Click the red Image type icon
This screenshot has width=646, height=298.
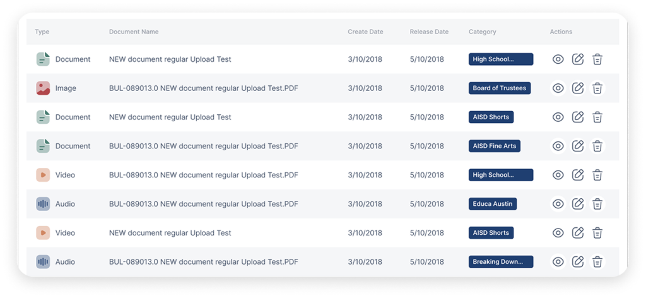(43, 88)
